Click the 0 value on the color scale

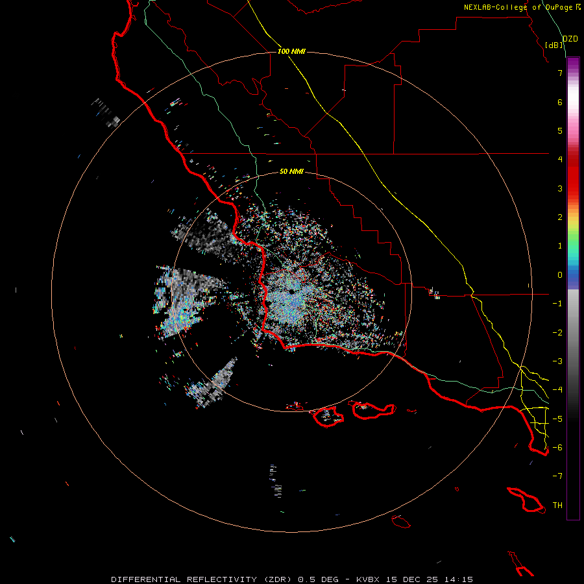click(560, 275)
